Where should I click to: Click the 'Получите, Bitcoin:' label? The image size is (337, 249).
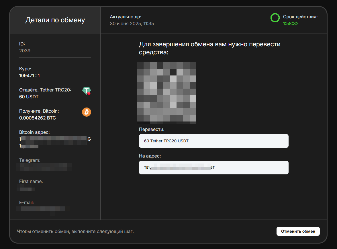[39, 111]
